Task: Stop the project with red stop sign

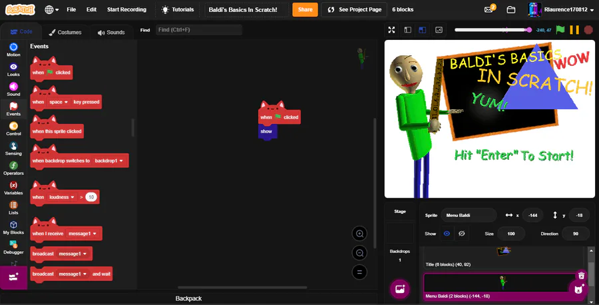Action: 588,30
